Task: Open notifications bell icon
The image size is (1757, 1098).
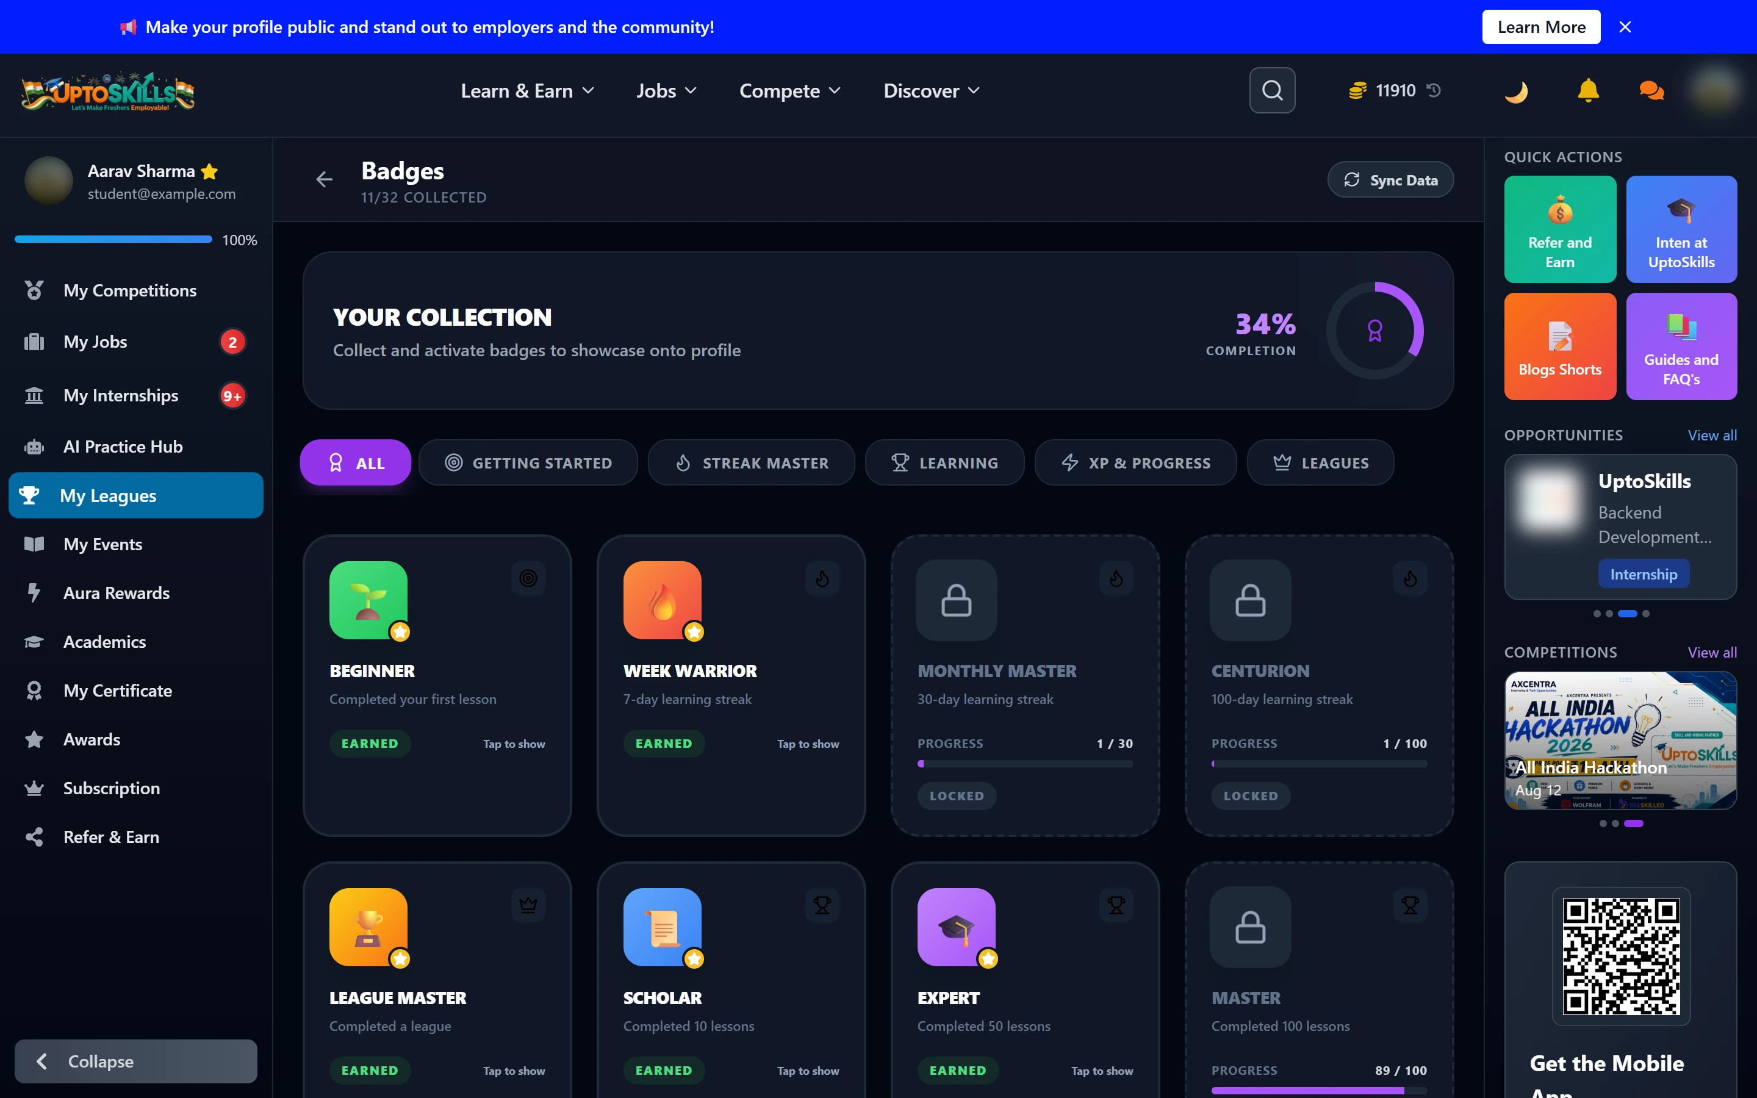Action: [1588, 90]
